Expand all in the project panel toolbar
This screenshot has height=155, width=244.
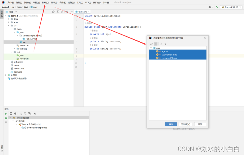(58, 12)
